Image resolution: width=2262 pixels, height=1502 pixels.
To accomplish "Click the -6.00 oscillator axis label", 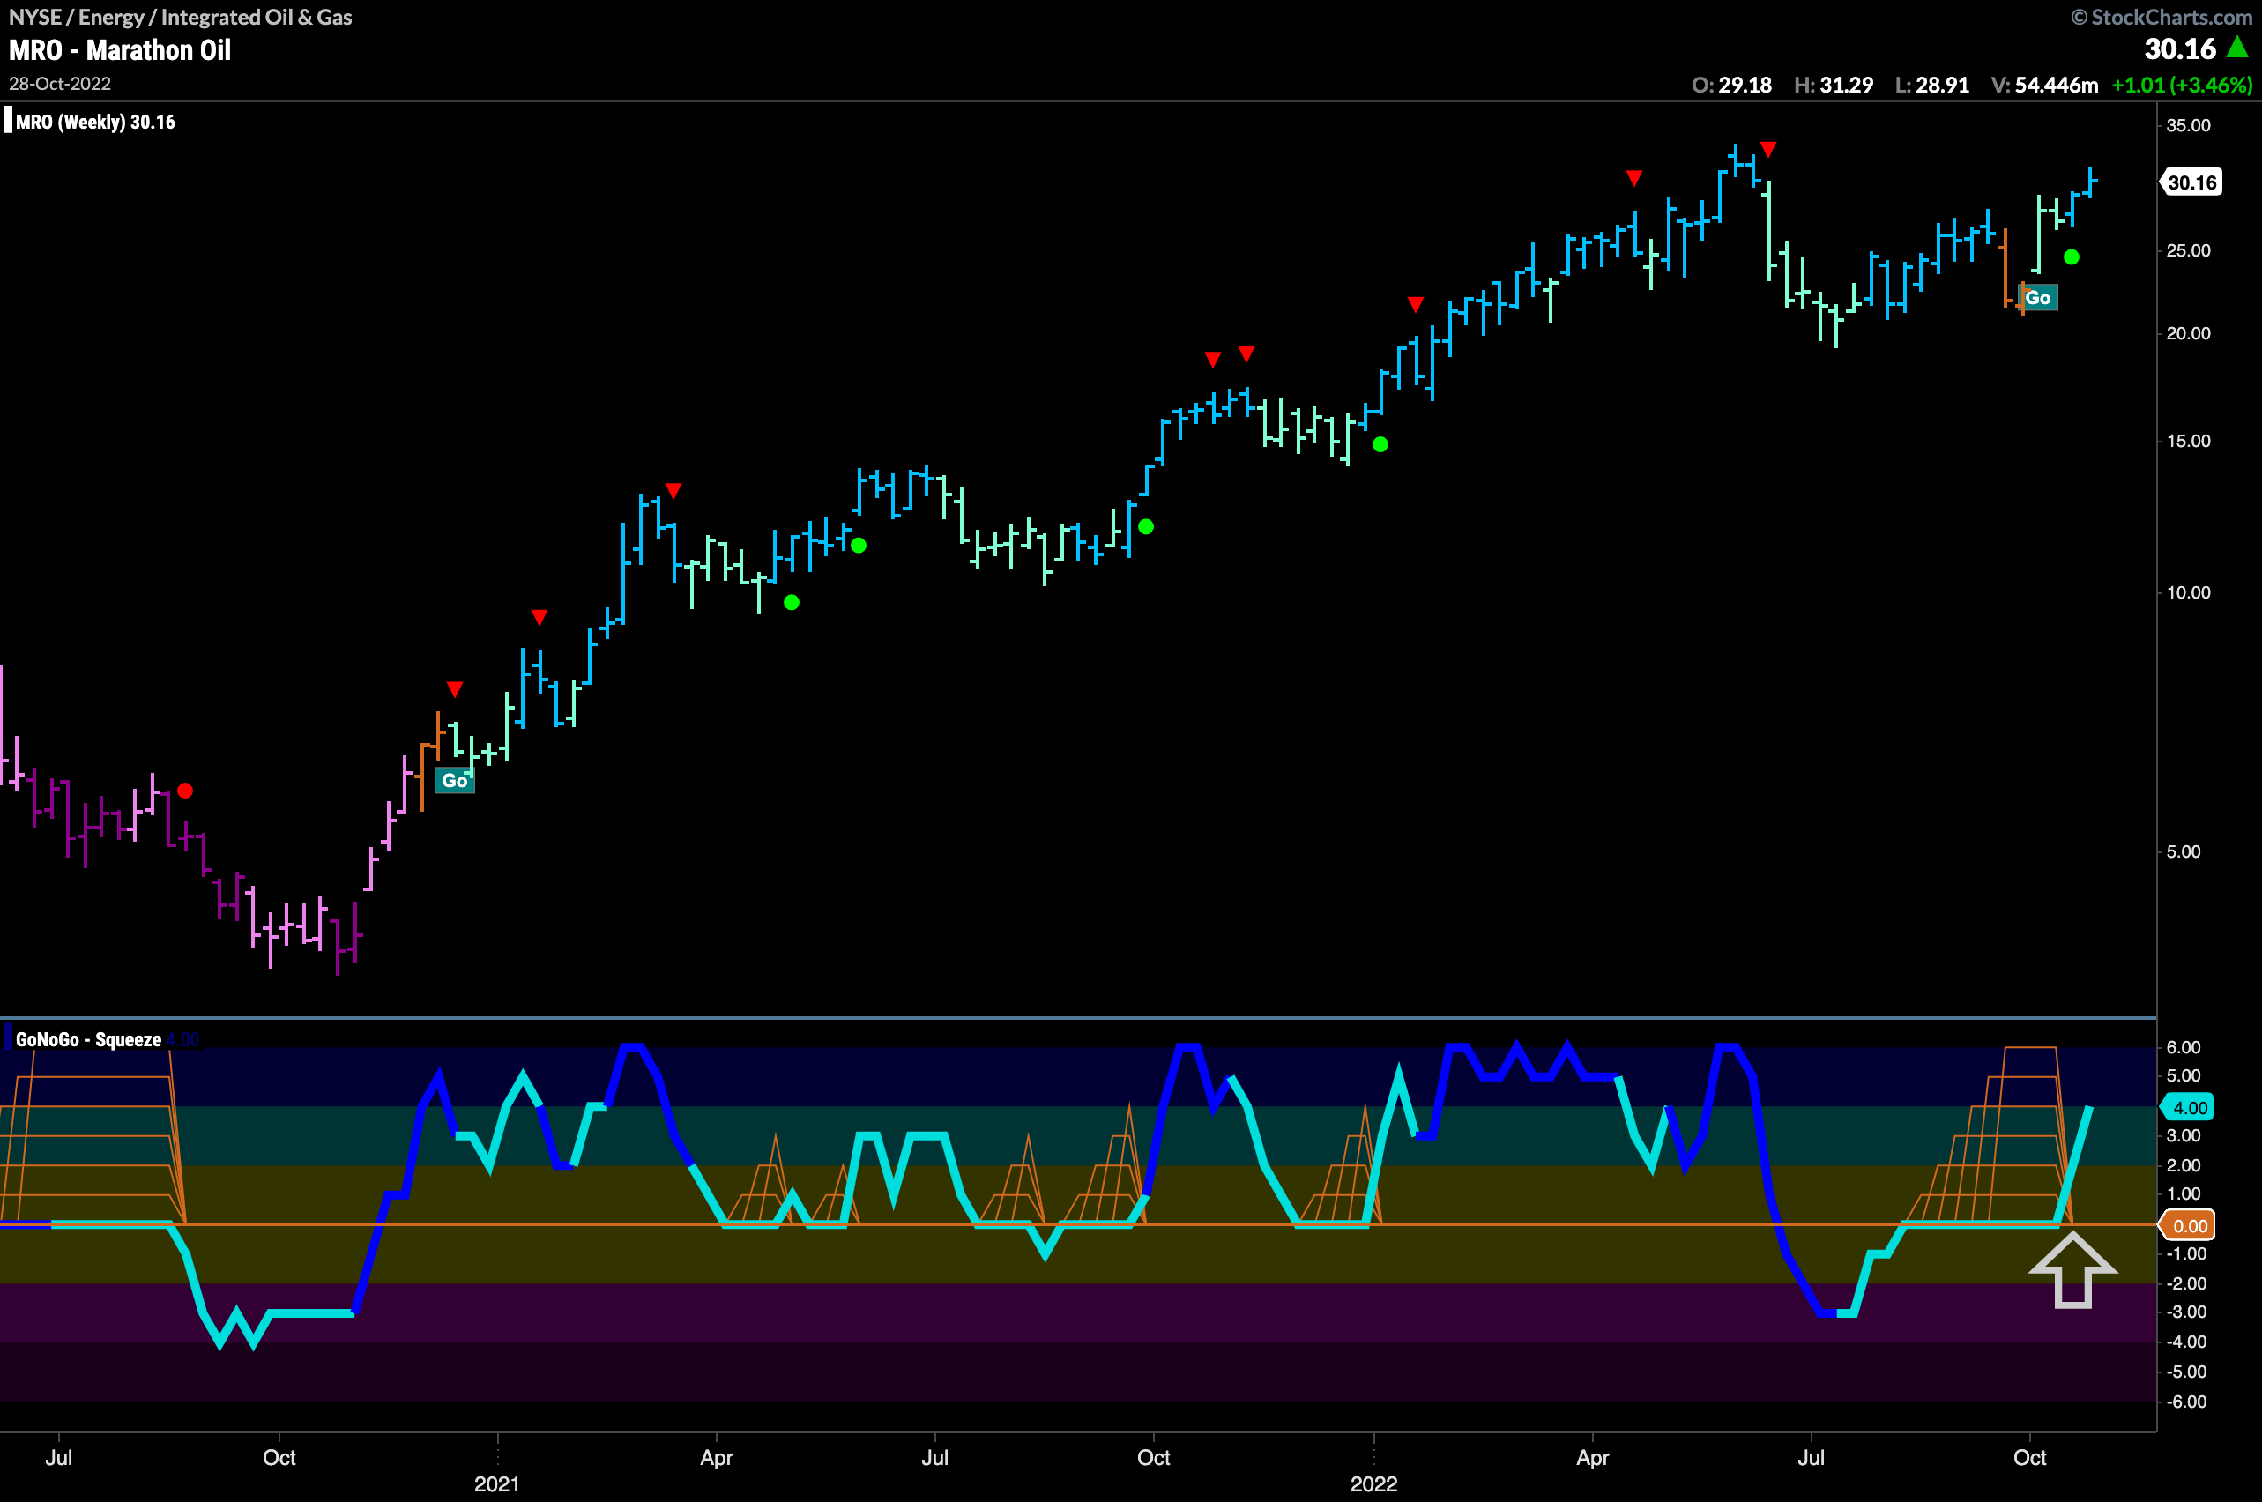I will [x=2186, y=1402].
